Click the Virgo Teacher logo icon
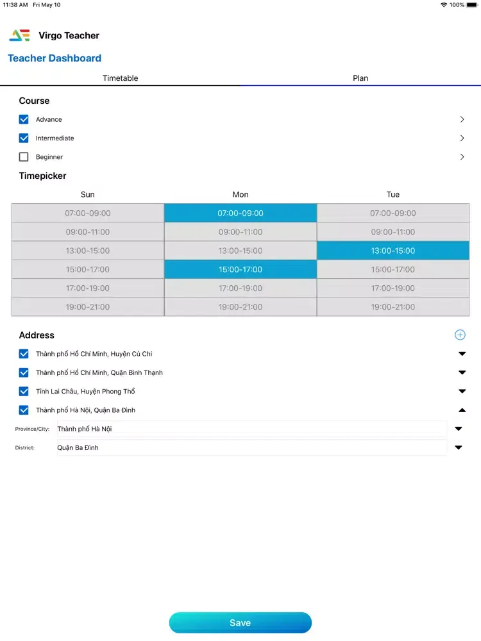 20,35
